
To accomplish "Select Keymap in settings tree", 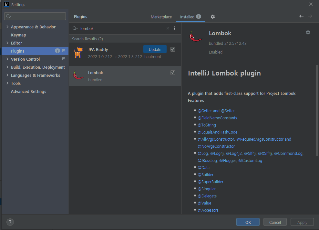I will [18, 35].
